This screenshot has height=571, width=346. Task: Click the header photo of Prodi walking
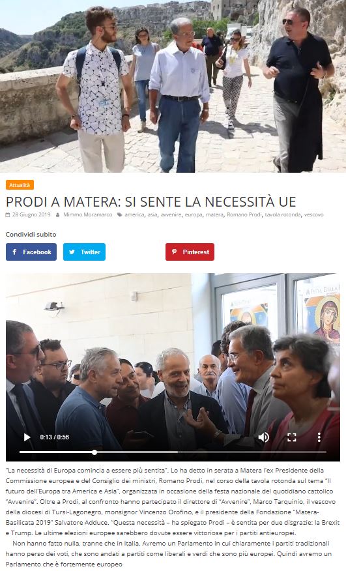173,86
